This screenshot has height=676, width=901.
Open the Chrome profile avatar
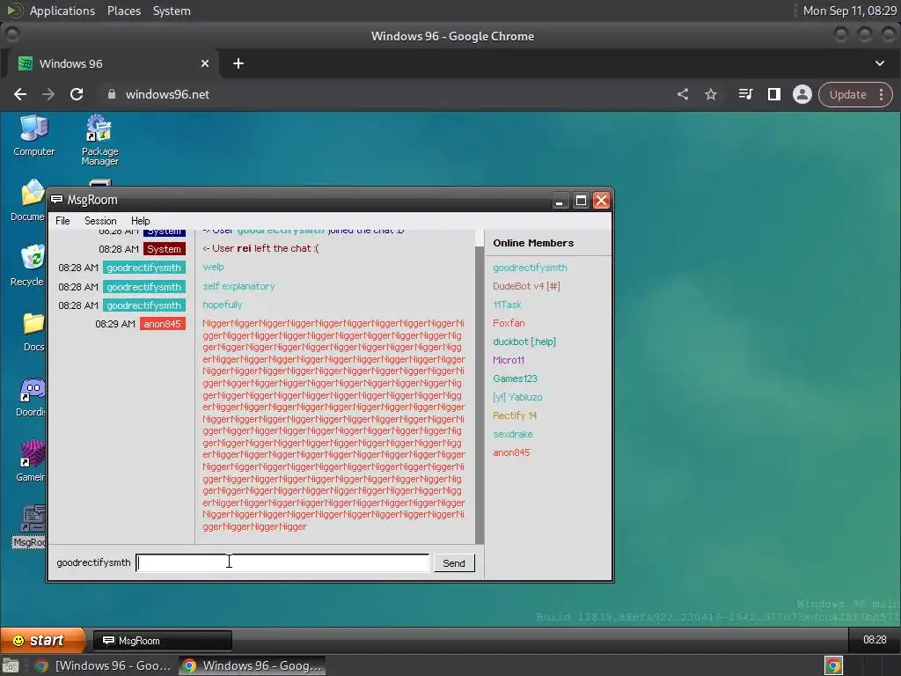pos(802,94)
